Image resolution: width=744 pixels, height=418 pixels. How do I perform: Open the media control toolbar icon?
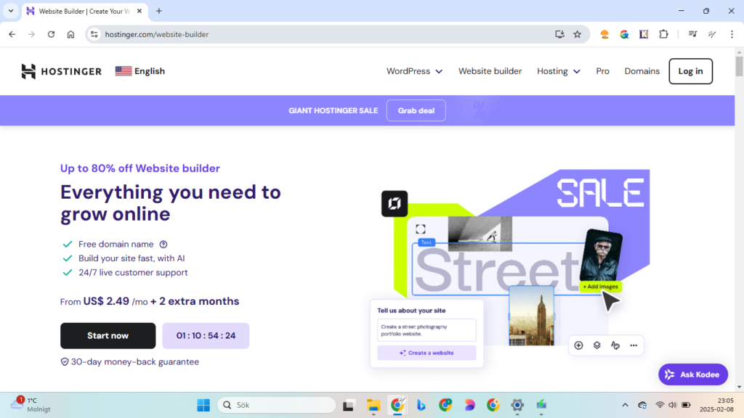point(692,34)
